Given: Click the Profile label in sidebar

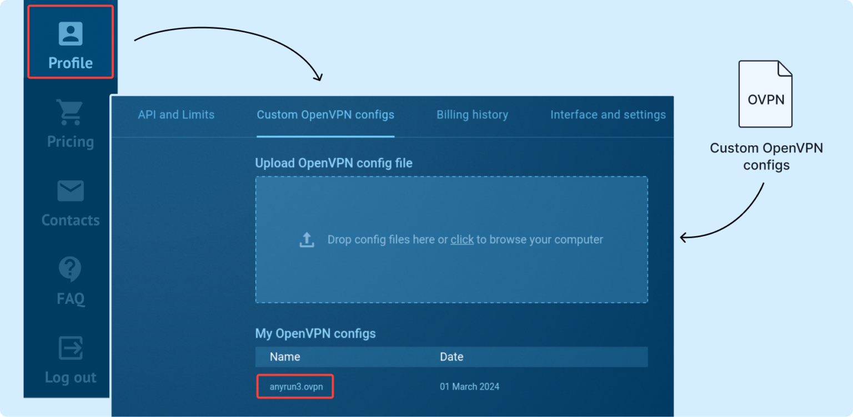Looking at the screenshot, I should click(x=71, y=63).
